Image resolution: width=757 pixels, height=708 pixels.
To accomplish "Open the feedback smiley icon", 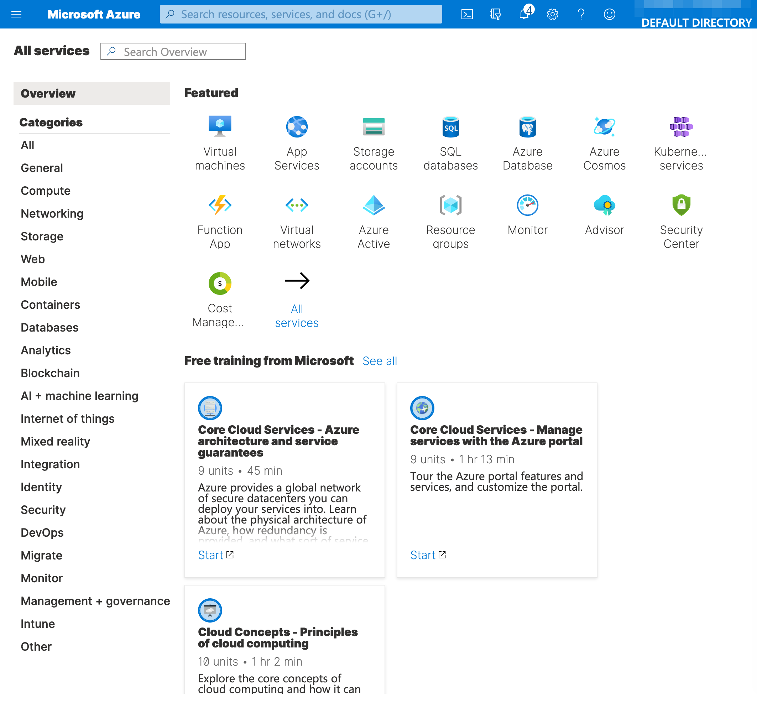I will (x=609, y=15).
